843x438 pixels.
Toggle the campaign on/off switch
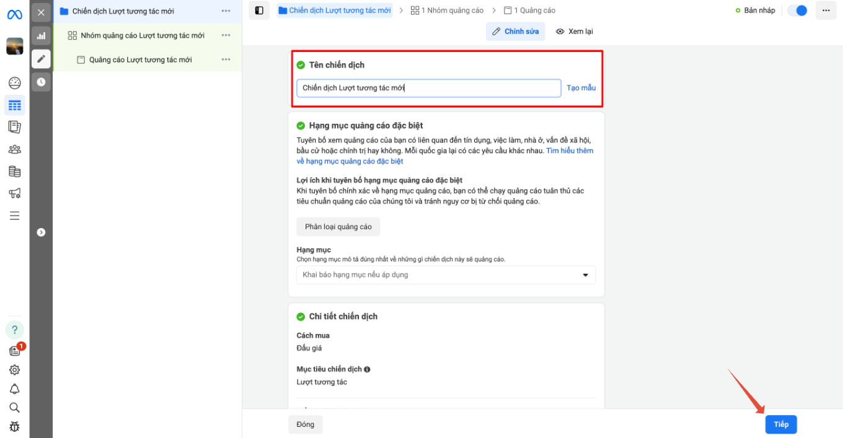click(x=797, y=11)
